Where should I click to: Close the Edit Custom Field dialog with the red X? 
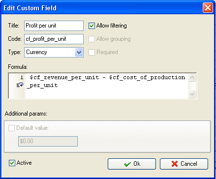208,7
